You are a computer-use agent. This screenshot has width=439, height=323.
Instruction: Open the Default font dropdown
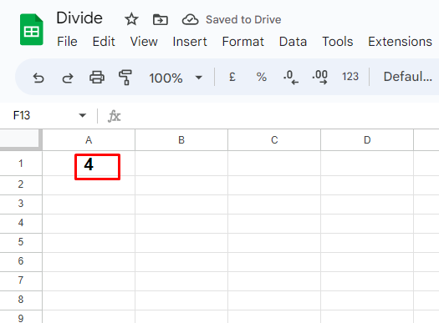click(408, 77)
